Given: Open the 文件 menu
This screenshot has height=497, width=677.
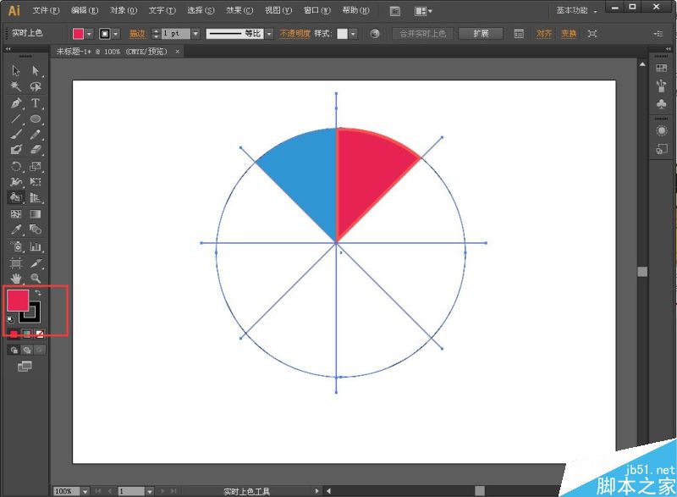Looking at the screenshot, I should [x=46, y=10].
